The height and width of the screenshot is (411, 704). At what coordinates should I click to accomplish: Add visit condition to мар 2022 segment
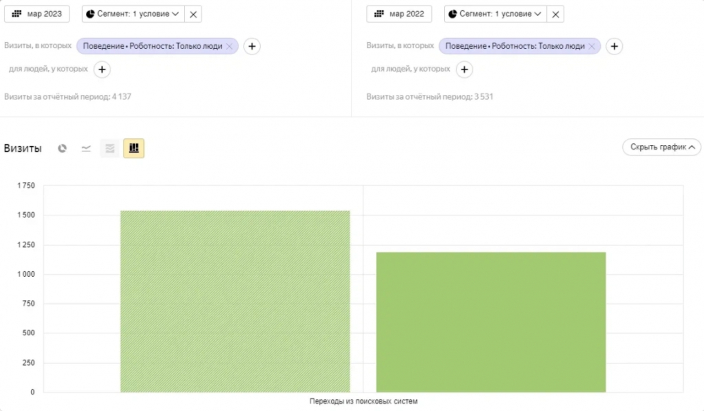pos(614,46)
